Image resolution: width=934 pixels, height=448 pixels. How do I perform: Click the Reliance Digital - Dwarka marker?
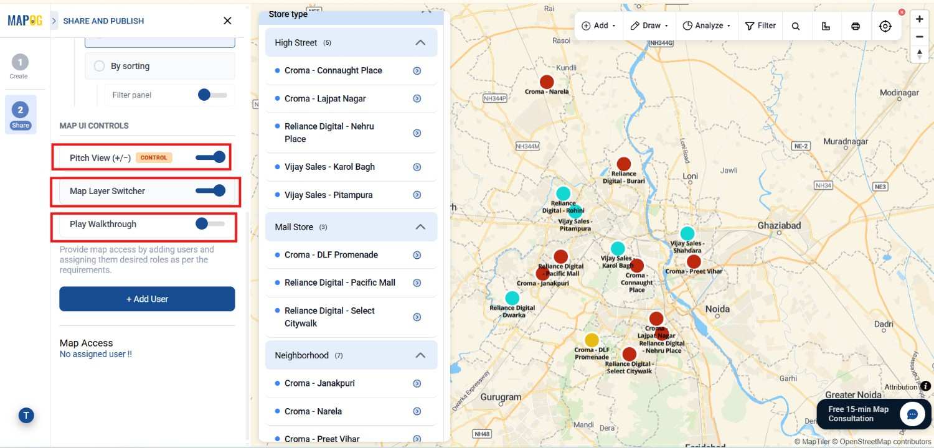[x=512, y=298]
